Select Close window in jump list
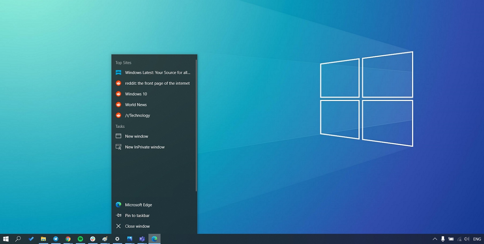 click(154, 226)
